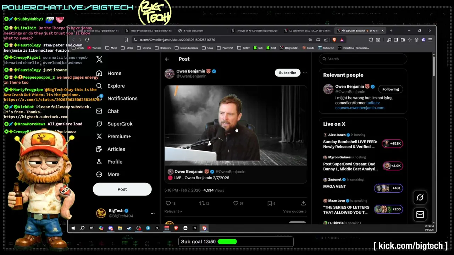Screen dimensions: 454x255
Task: Click the Windows Start button
Action: [x=73, y=228]
